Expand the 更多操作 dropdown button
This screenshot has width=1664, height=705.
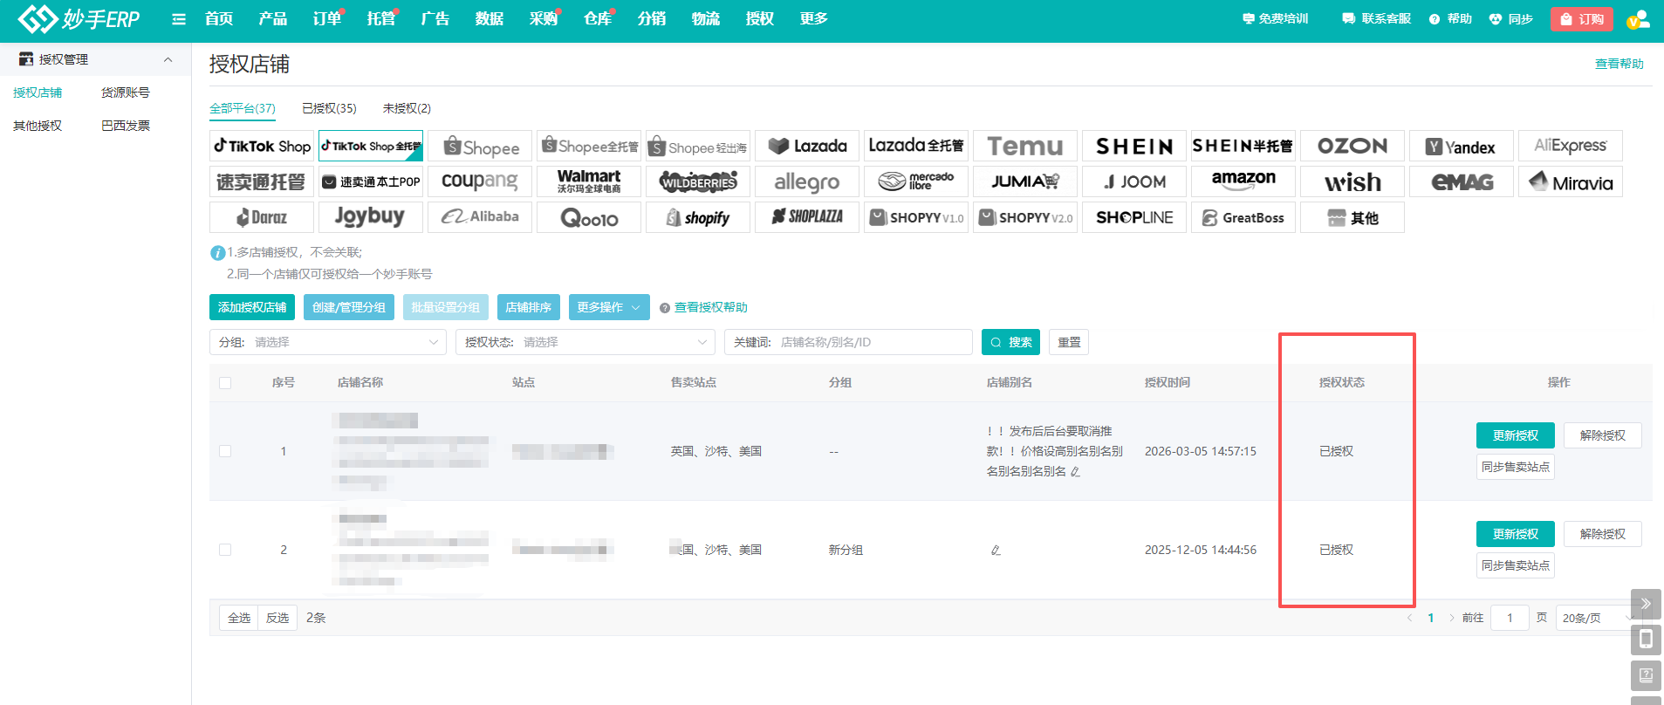(609, 307)
